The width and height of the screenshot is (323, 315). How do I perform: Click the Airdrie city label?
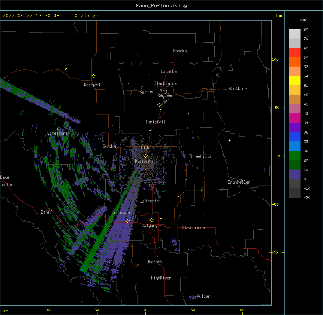point(151,201)
